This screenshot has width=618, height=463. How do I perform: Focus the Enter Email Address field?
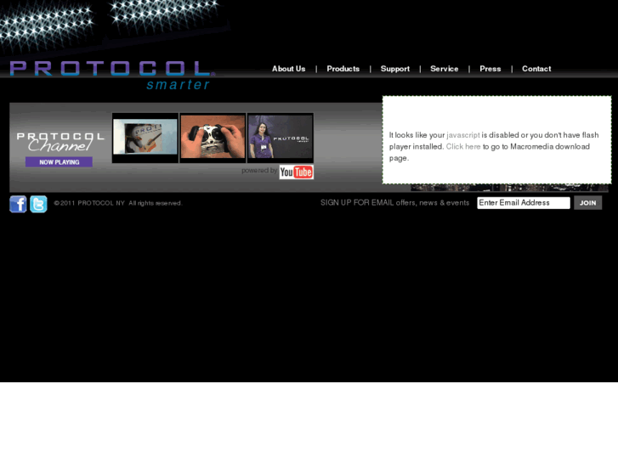524,203
